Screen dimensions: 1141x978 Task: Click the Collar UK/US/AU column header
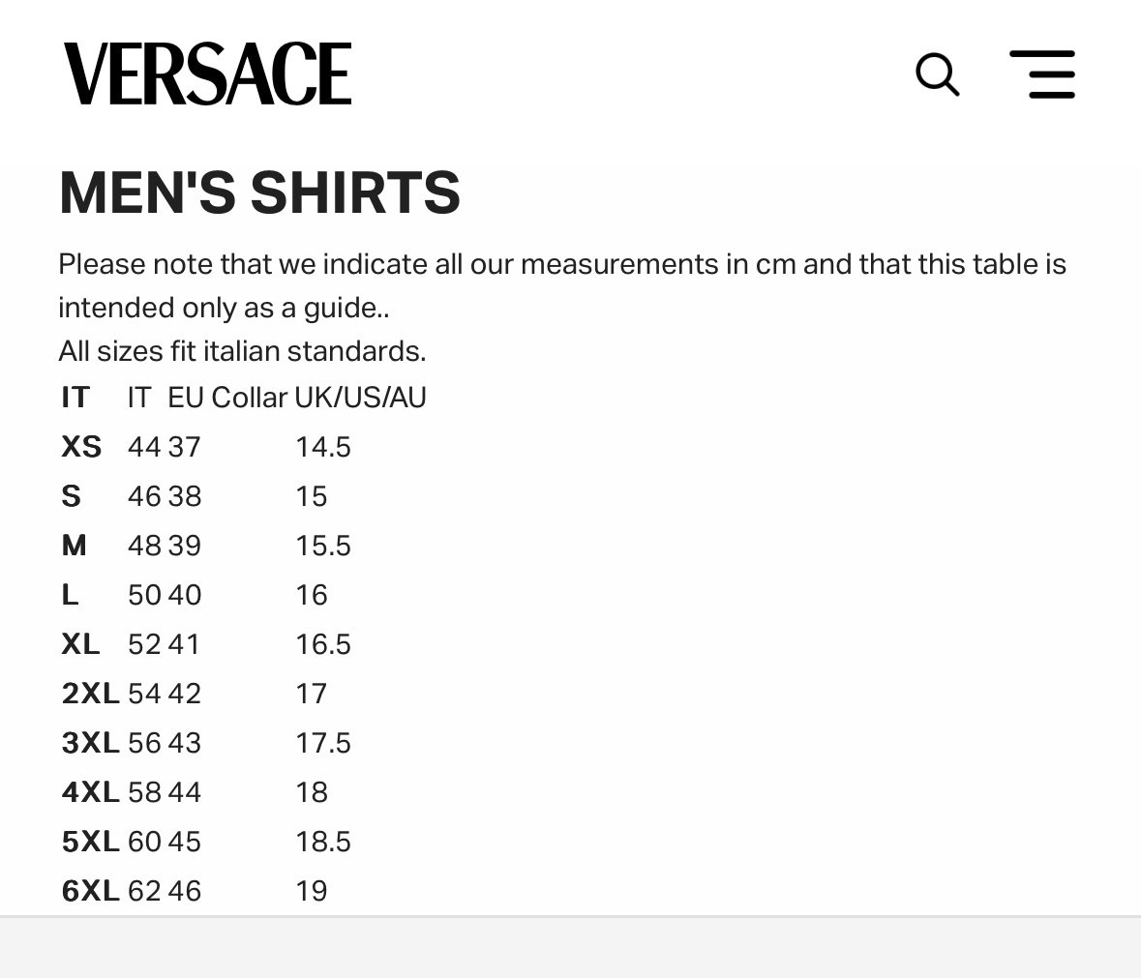click(x=318, y=398)
